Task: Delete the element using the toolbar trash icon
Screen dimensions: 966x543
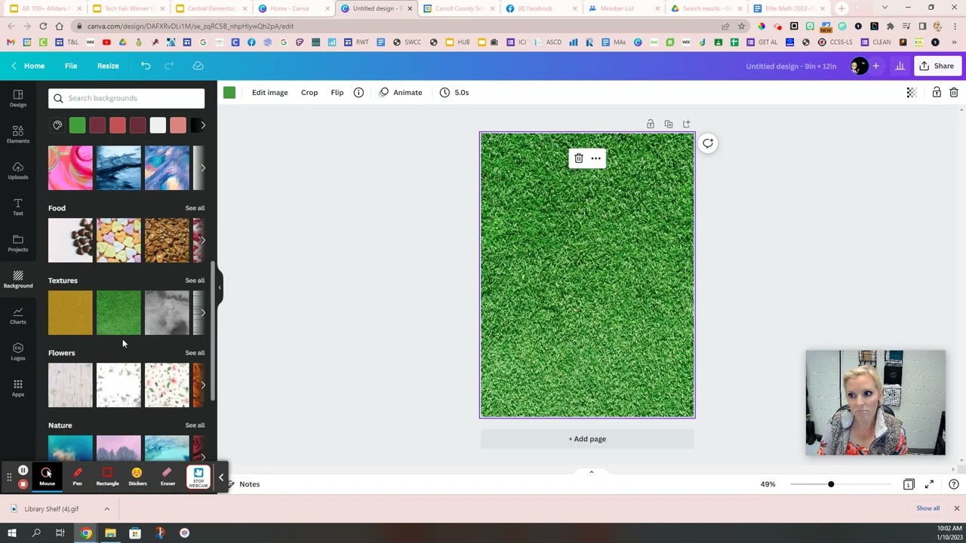Action: (954, 93)
